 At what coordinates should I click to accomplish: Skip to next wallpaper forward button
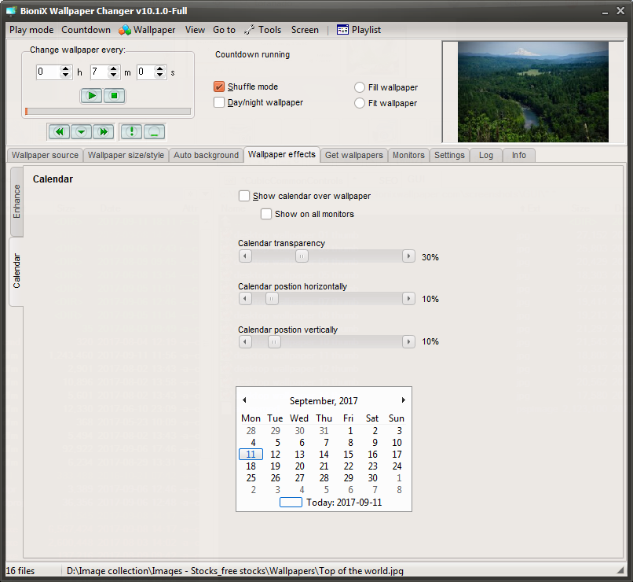click(104, 132)
